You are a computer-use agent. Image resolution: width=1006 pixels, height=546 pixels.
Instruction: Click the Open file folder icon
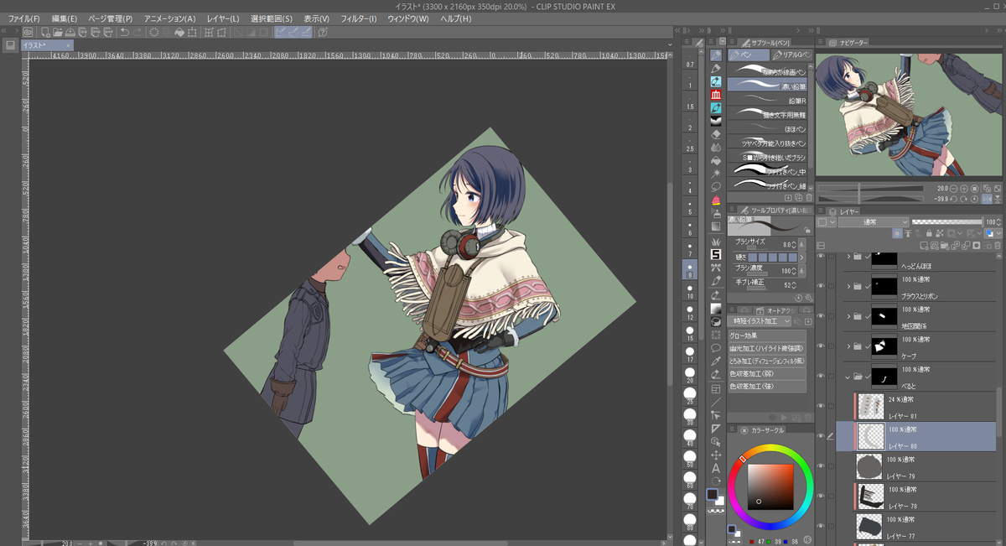point(58,32)
